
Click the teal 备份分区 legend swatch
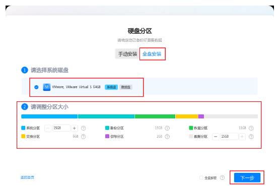[107, 128]
